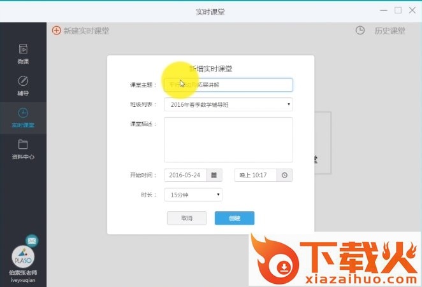Open the calendar date picker icon
Image resolution: width=422 pixels, height=287 pixels.
[x=214, y=175]
